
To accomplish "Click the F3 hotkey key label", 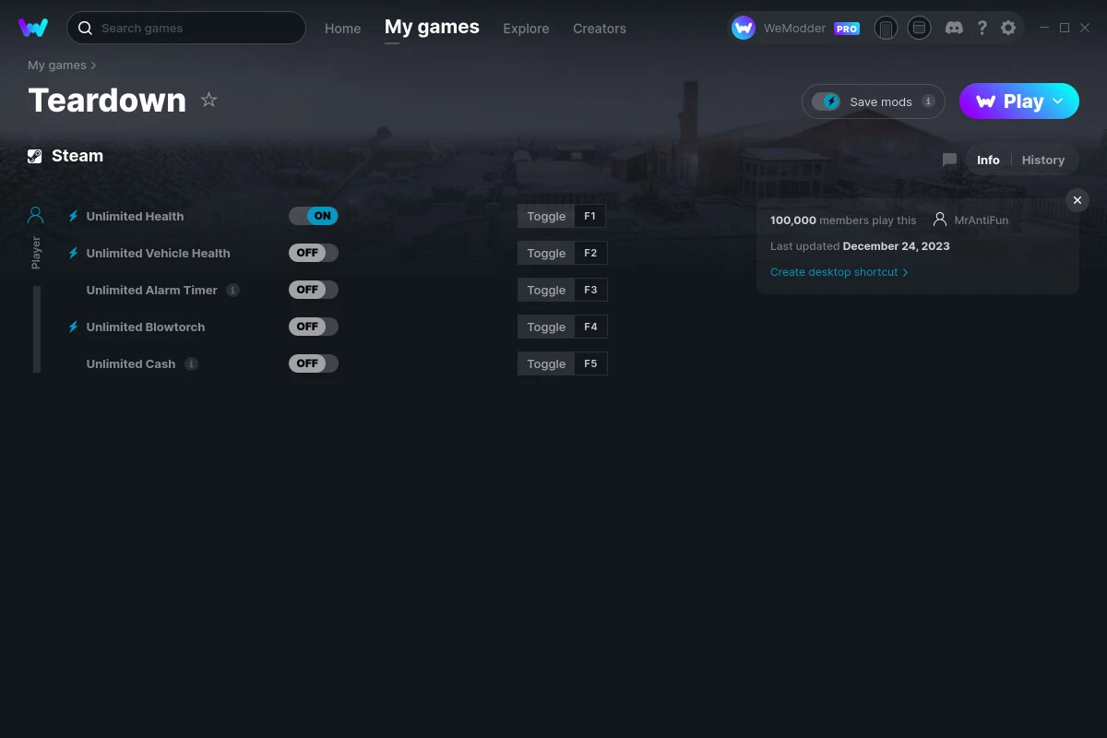I will [590, 290].
